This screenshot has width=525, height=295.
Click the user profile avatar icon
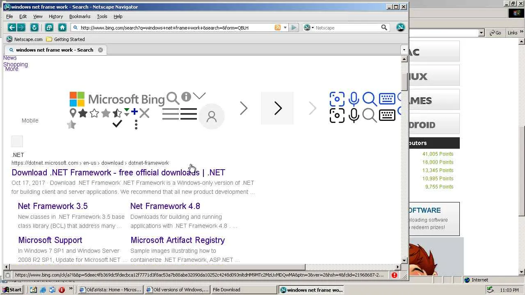(212, 117)
